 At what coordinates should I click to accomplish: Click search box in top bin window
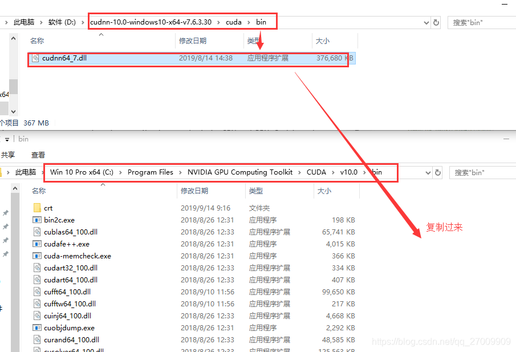[482, 22]
